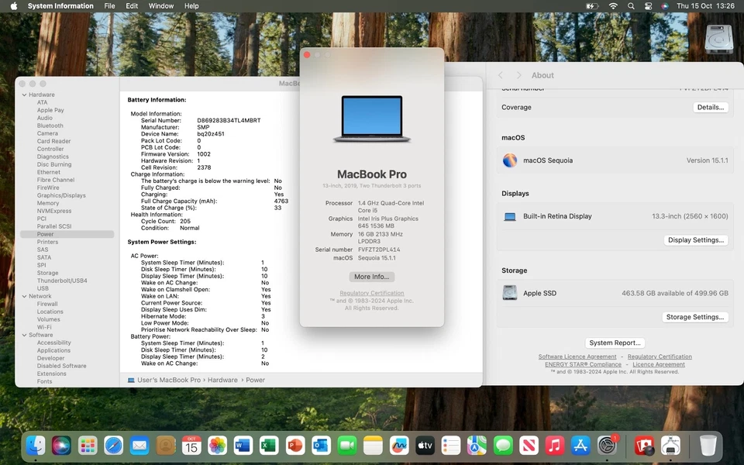Viewport: 744px width, 465px height.
Task: Open Control Centre in menu bar
Action: coord(648,6)
